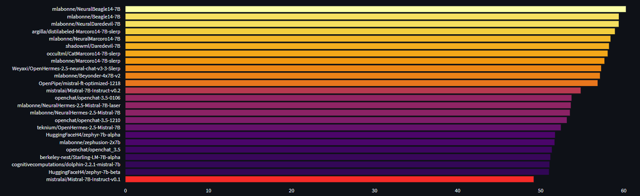Click the occultml/CatMarcoro14-7B-slerp bar
The width and height of the screenshot is (640, 196).
[x=366, y=54]
